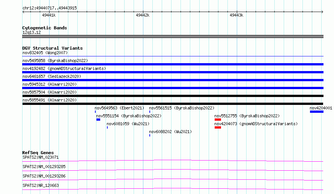Open variant nsv5495858 (ByrskaBishop2022) label

[55, 61]
